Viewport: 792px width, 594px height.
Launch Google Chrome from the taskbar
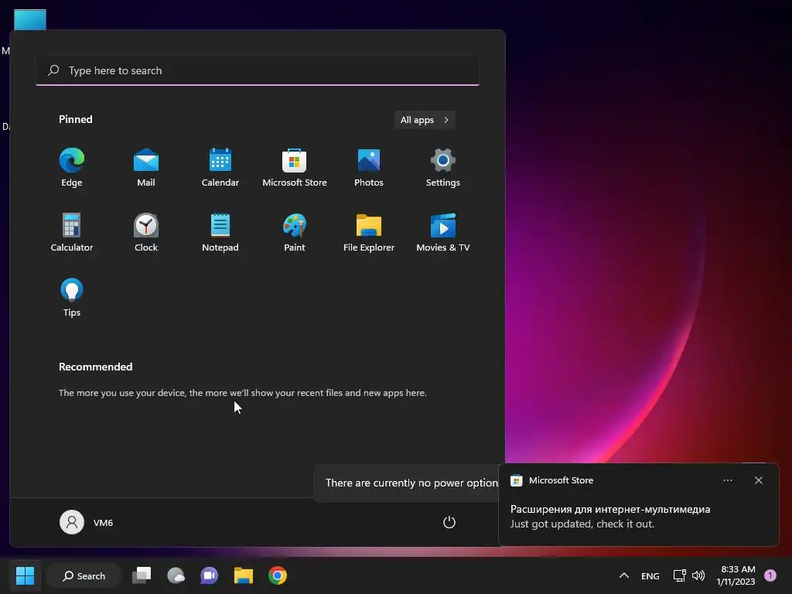[x=278, y=575]
